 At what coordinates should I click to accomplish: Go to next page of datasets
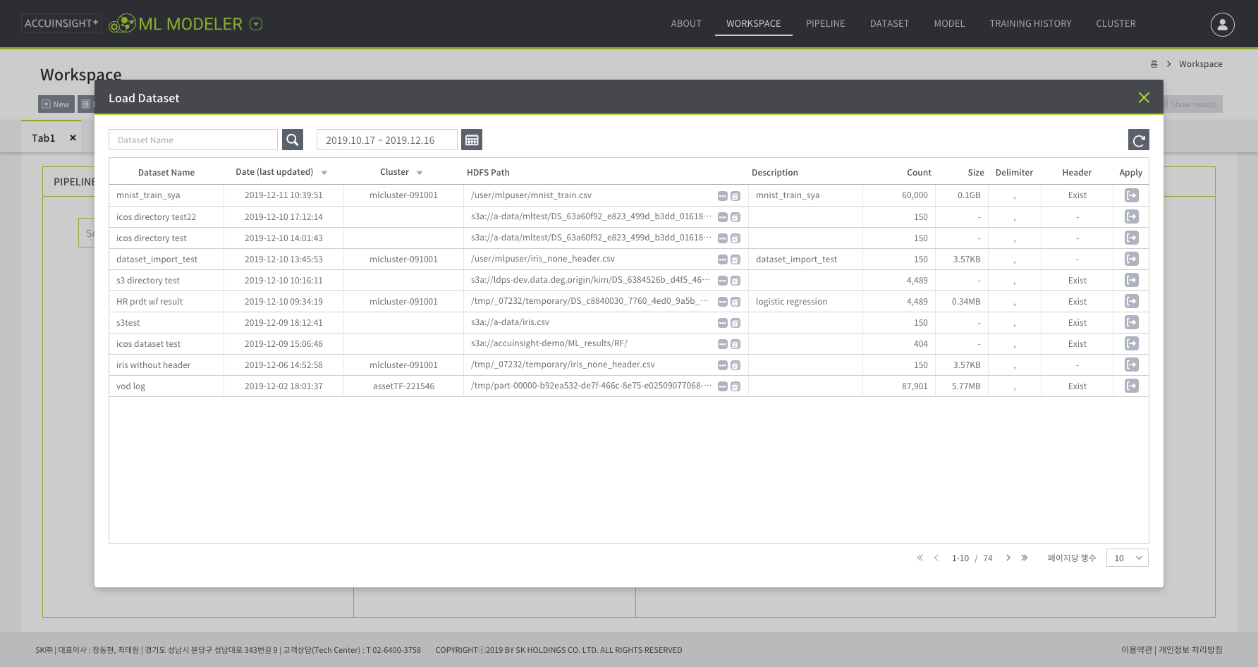tap(1008, 558)
